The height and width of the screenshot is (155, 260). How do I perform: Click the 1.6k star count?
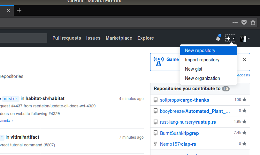point(238,122)
